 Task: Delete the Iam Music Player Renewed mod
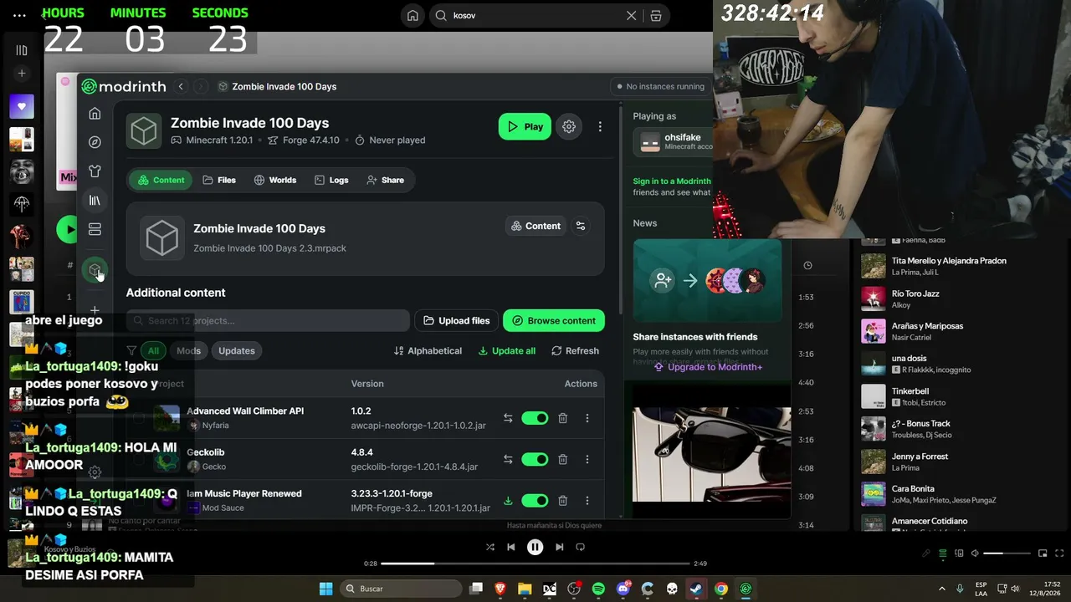pos(563,501)
